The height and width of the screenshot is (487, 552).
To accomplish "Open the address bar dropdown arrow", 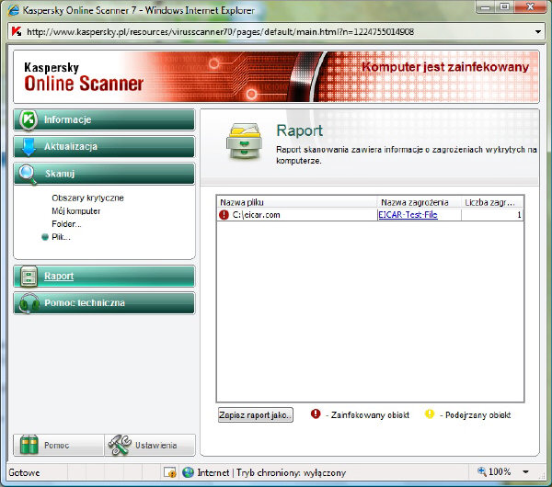I will tap(538, 32).
